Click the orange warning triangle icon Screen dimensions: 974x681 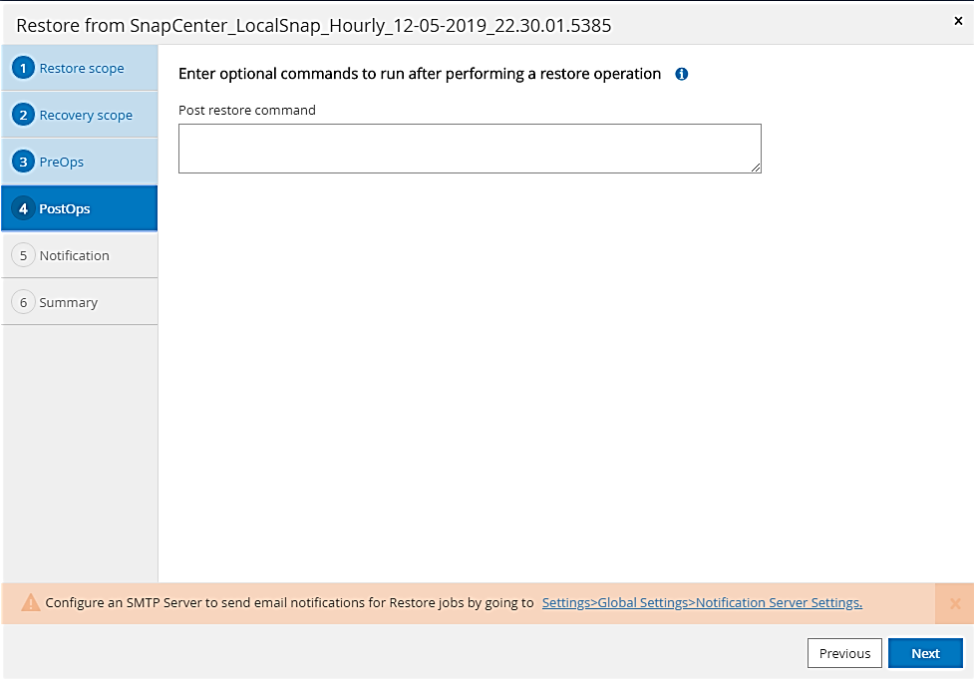(31, 602)
